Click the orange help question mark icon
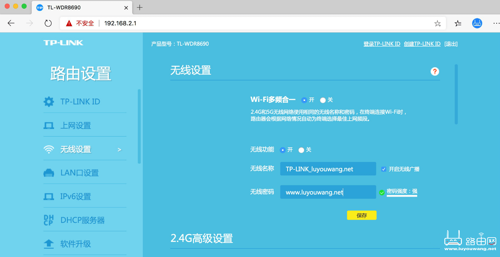500x257 pixels. pyautogui.click(x=434, y=72)
